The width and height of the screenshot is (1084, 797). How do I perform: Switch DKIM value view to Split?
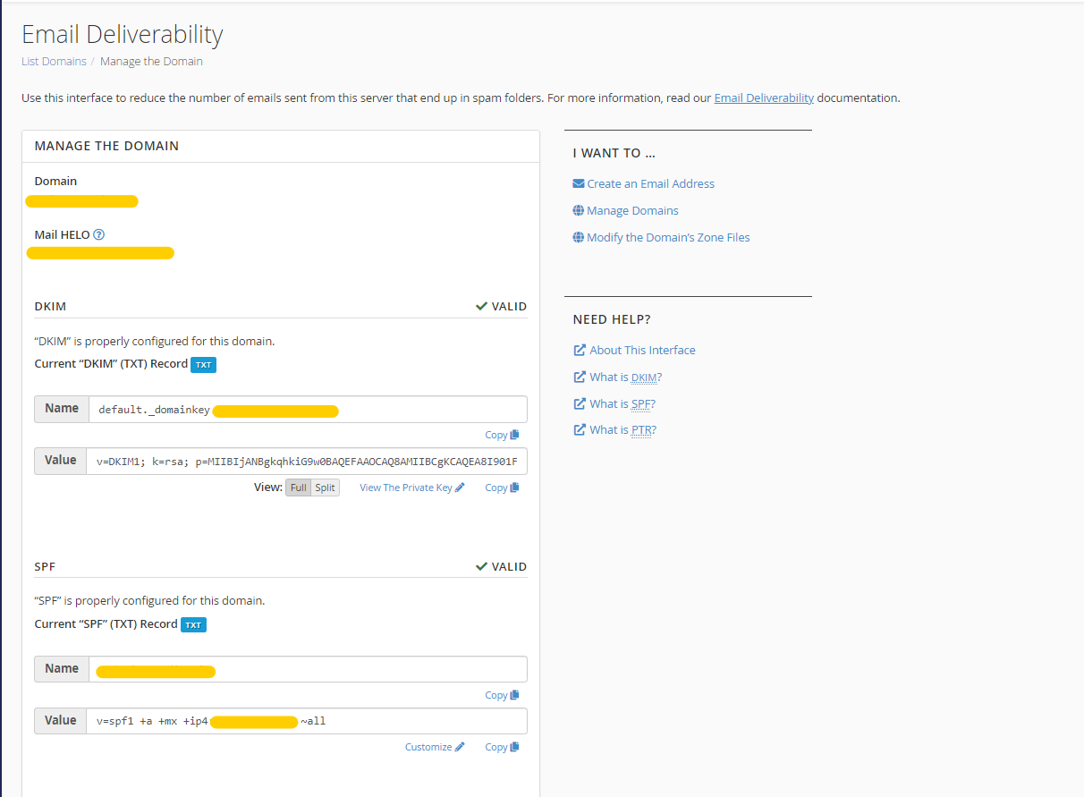pyautogui.click(x=325, y=487)
